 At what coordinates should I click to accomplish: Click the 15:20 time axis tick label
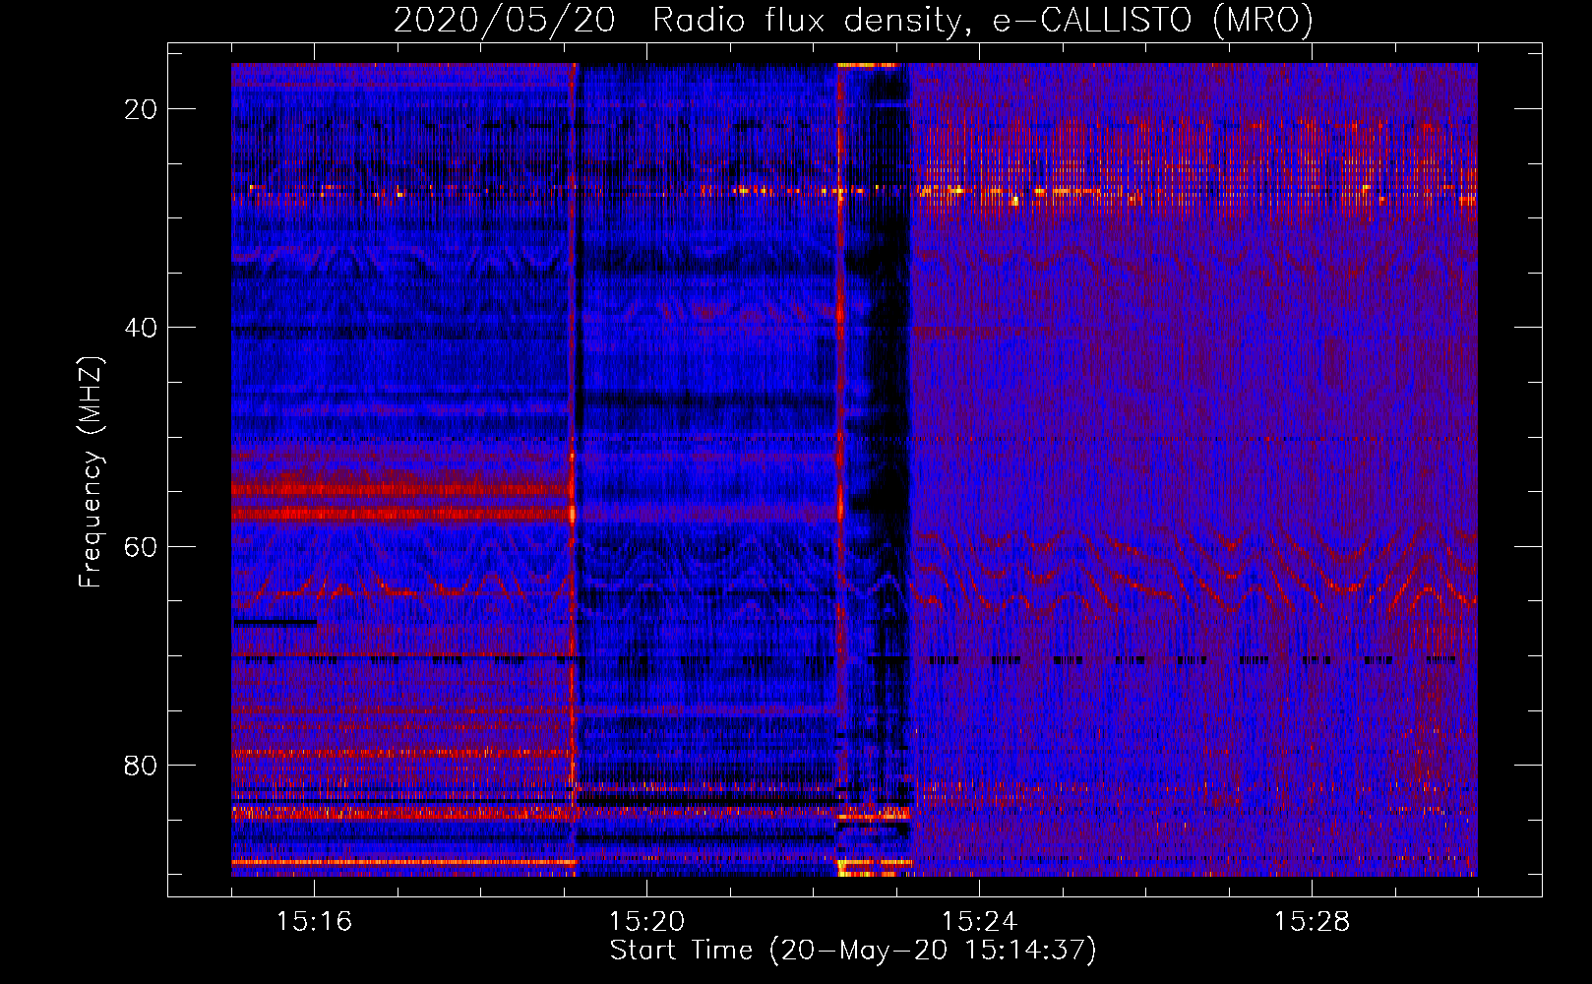point(646,921)
